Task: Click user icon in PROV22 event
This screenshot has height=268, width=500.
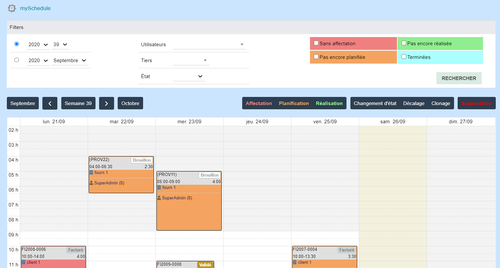Action: pyautogui.click(x=92, y=183)
